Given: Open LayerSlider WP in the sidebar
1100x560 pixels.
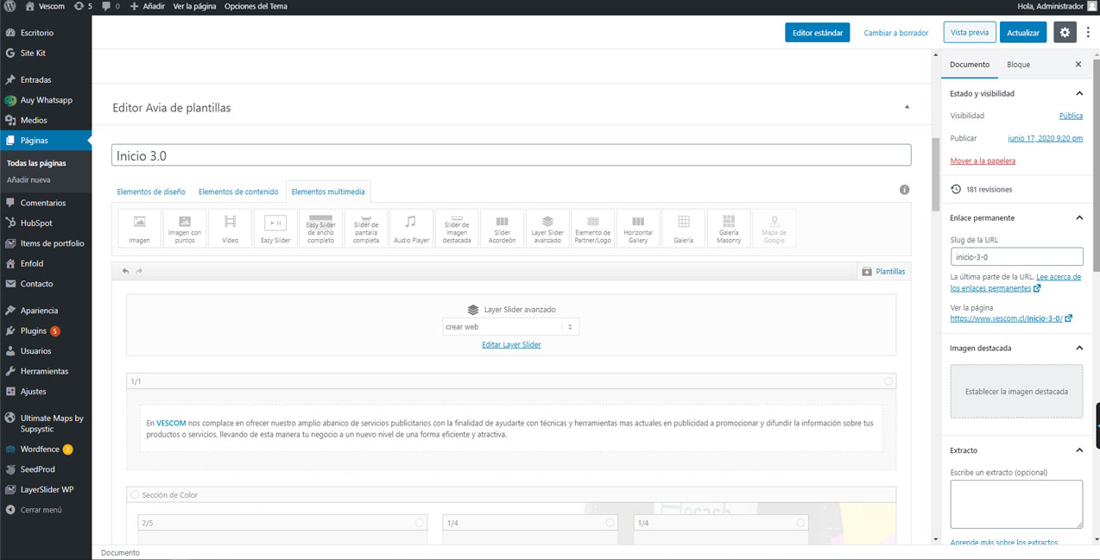Looking at the screenshot, I should 46,489.
